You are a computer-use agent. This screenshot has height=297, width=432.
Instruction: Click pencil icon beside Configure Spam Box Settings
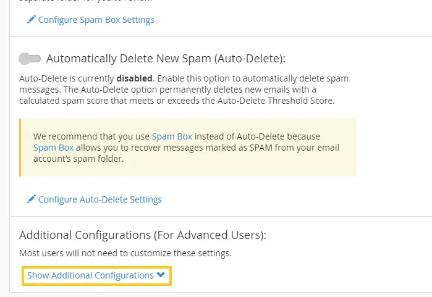31,20
